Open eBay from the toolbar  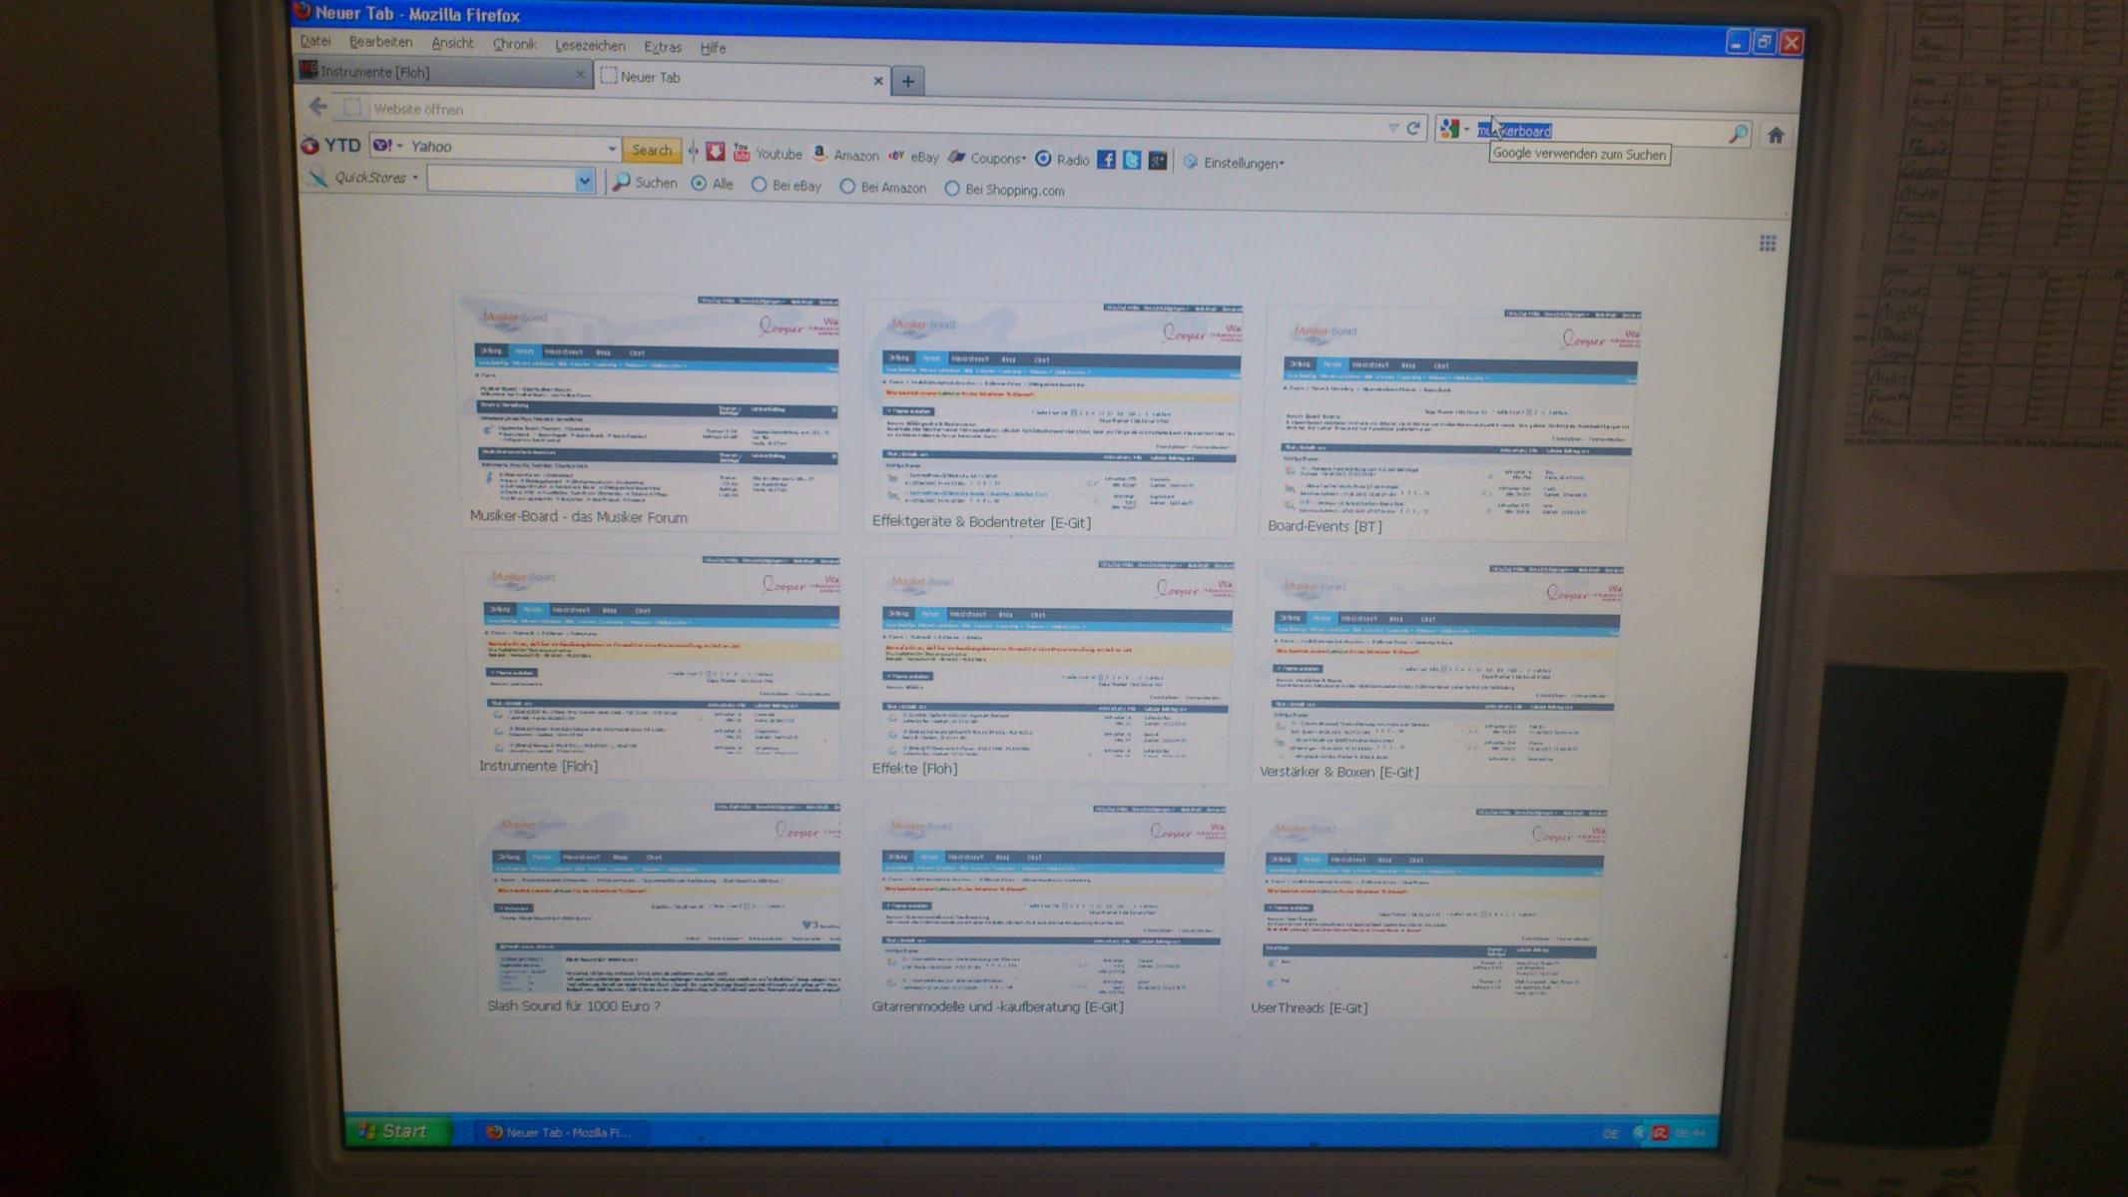[913, 157]
